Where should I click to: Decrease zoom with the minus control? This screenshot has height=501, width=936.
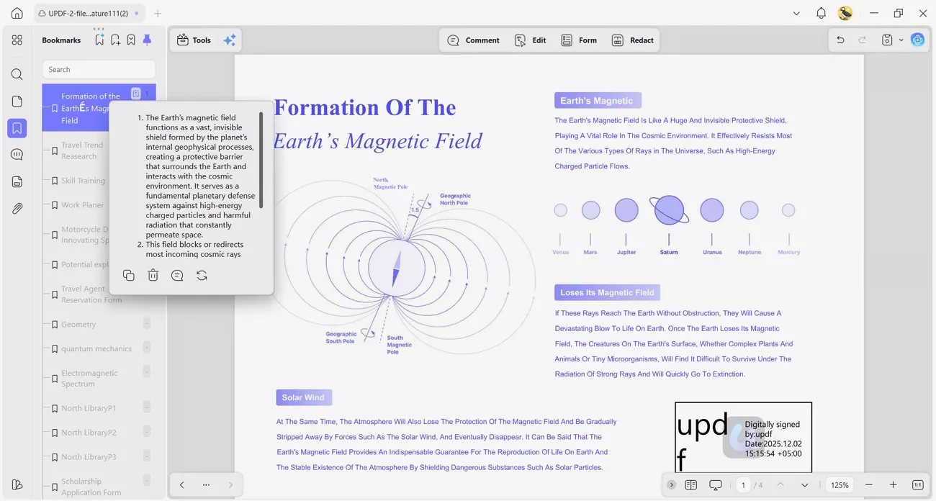click(x=869, y=484)
